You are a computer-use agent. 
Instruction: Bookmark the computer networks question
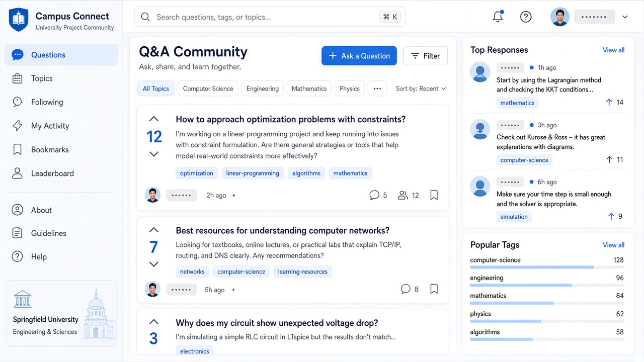coord(434,289)
